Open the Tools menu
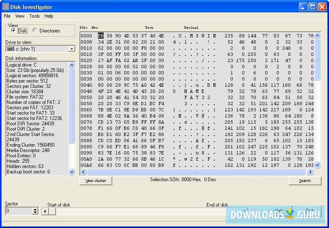The image size is (329, 228). (35, 16)
